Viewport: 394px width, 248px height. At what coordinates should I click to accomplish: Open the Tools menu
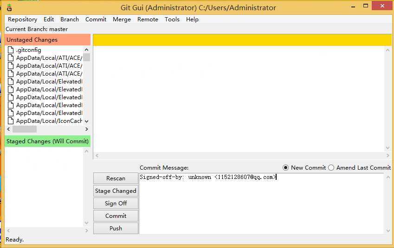pyautogui.click(x=172, y=19)
